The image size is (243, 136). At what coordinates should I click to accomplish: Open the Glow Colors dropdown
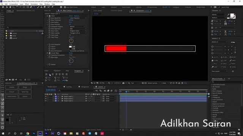click(77, 31)
